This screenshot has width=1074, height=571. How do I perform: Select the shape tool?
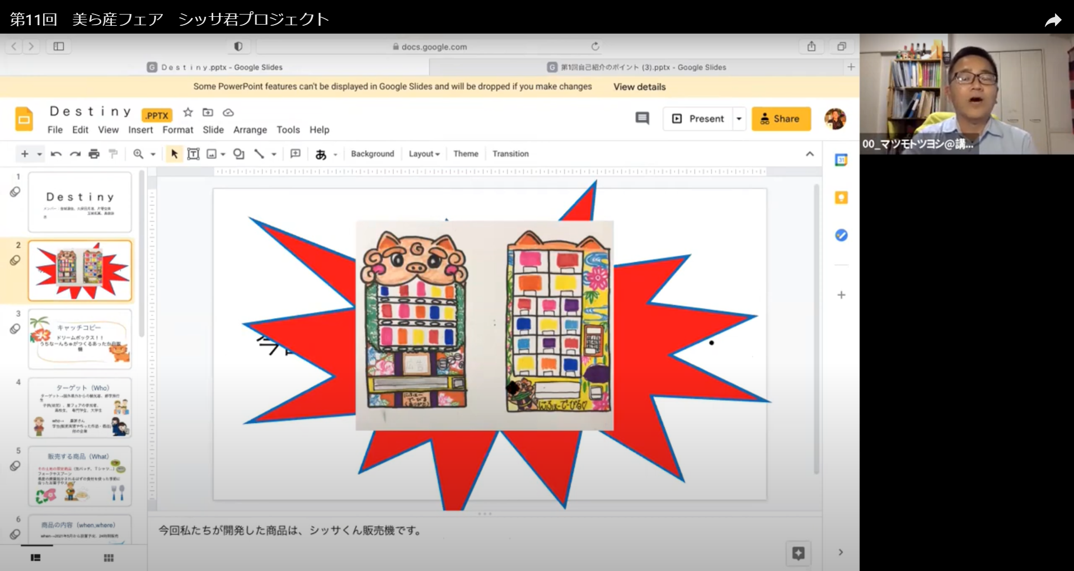click(239, 154)
